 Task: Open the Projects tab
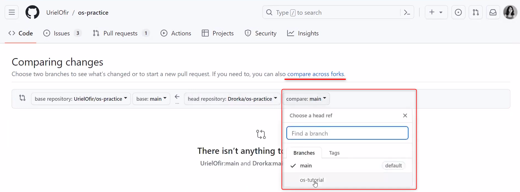click(x=218, y=33)
